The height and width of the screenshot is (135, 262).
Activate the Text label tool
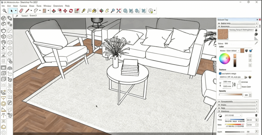89,11
